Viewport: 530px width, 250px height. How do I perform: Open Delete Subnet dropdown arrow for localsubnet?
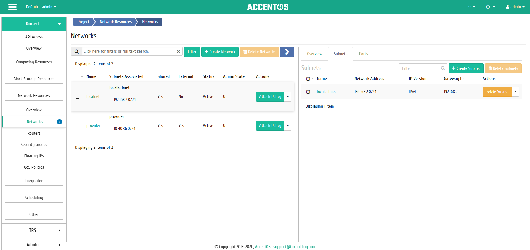pyautogui.click(x=515, y=92)
